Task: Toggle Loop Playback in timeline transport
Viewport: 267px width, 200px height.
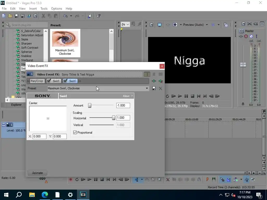Action: [x=77, y=179]
